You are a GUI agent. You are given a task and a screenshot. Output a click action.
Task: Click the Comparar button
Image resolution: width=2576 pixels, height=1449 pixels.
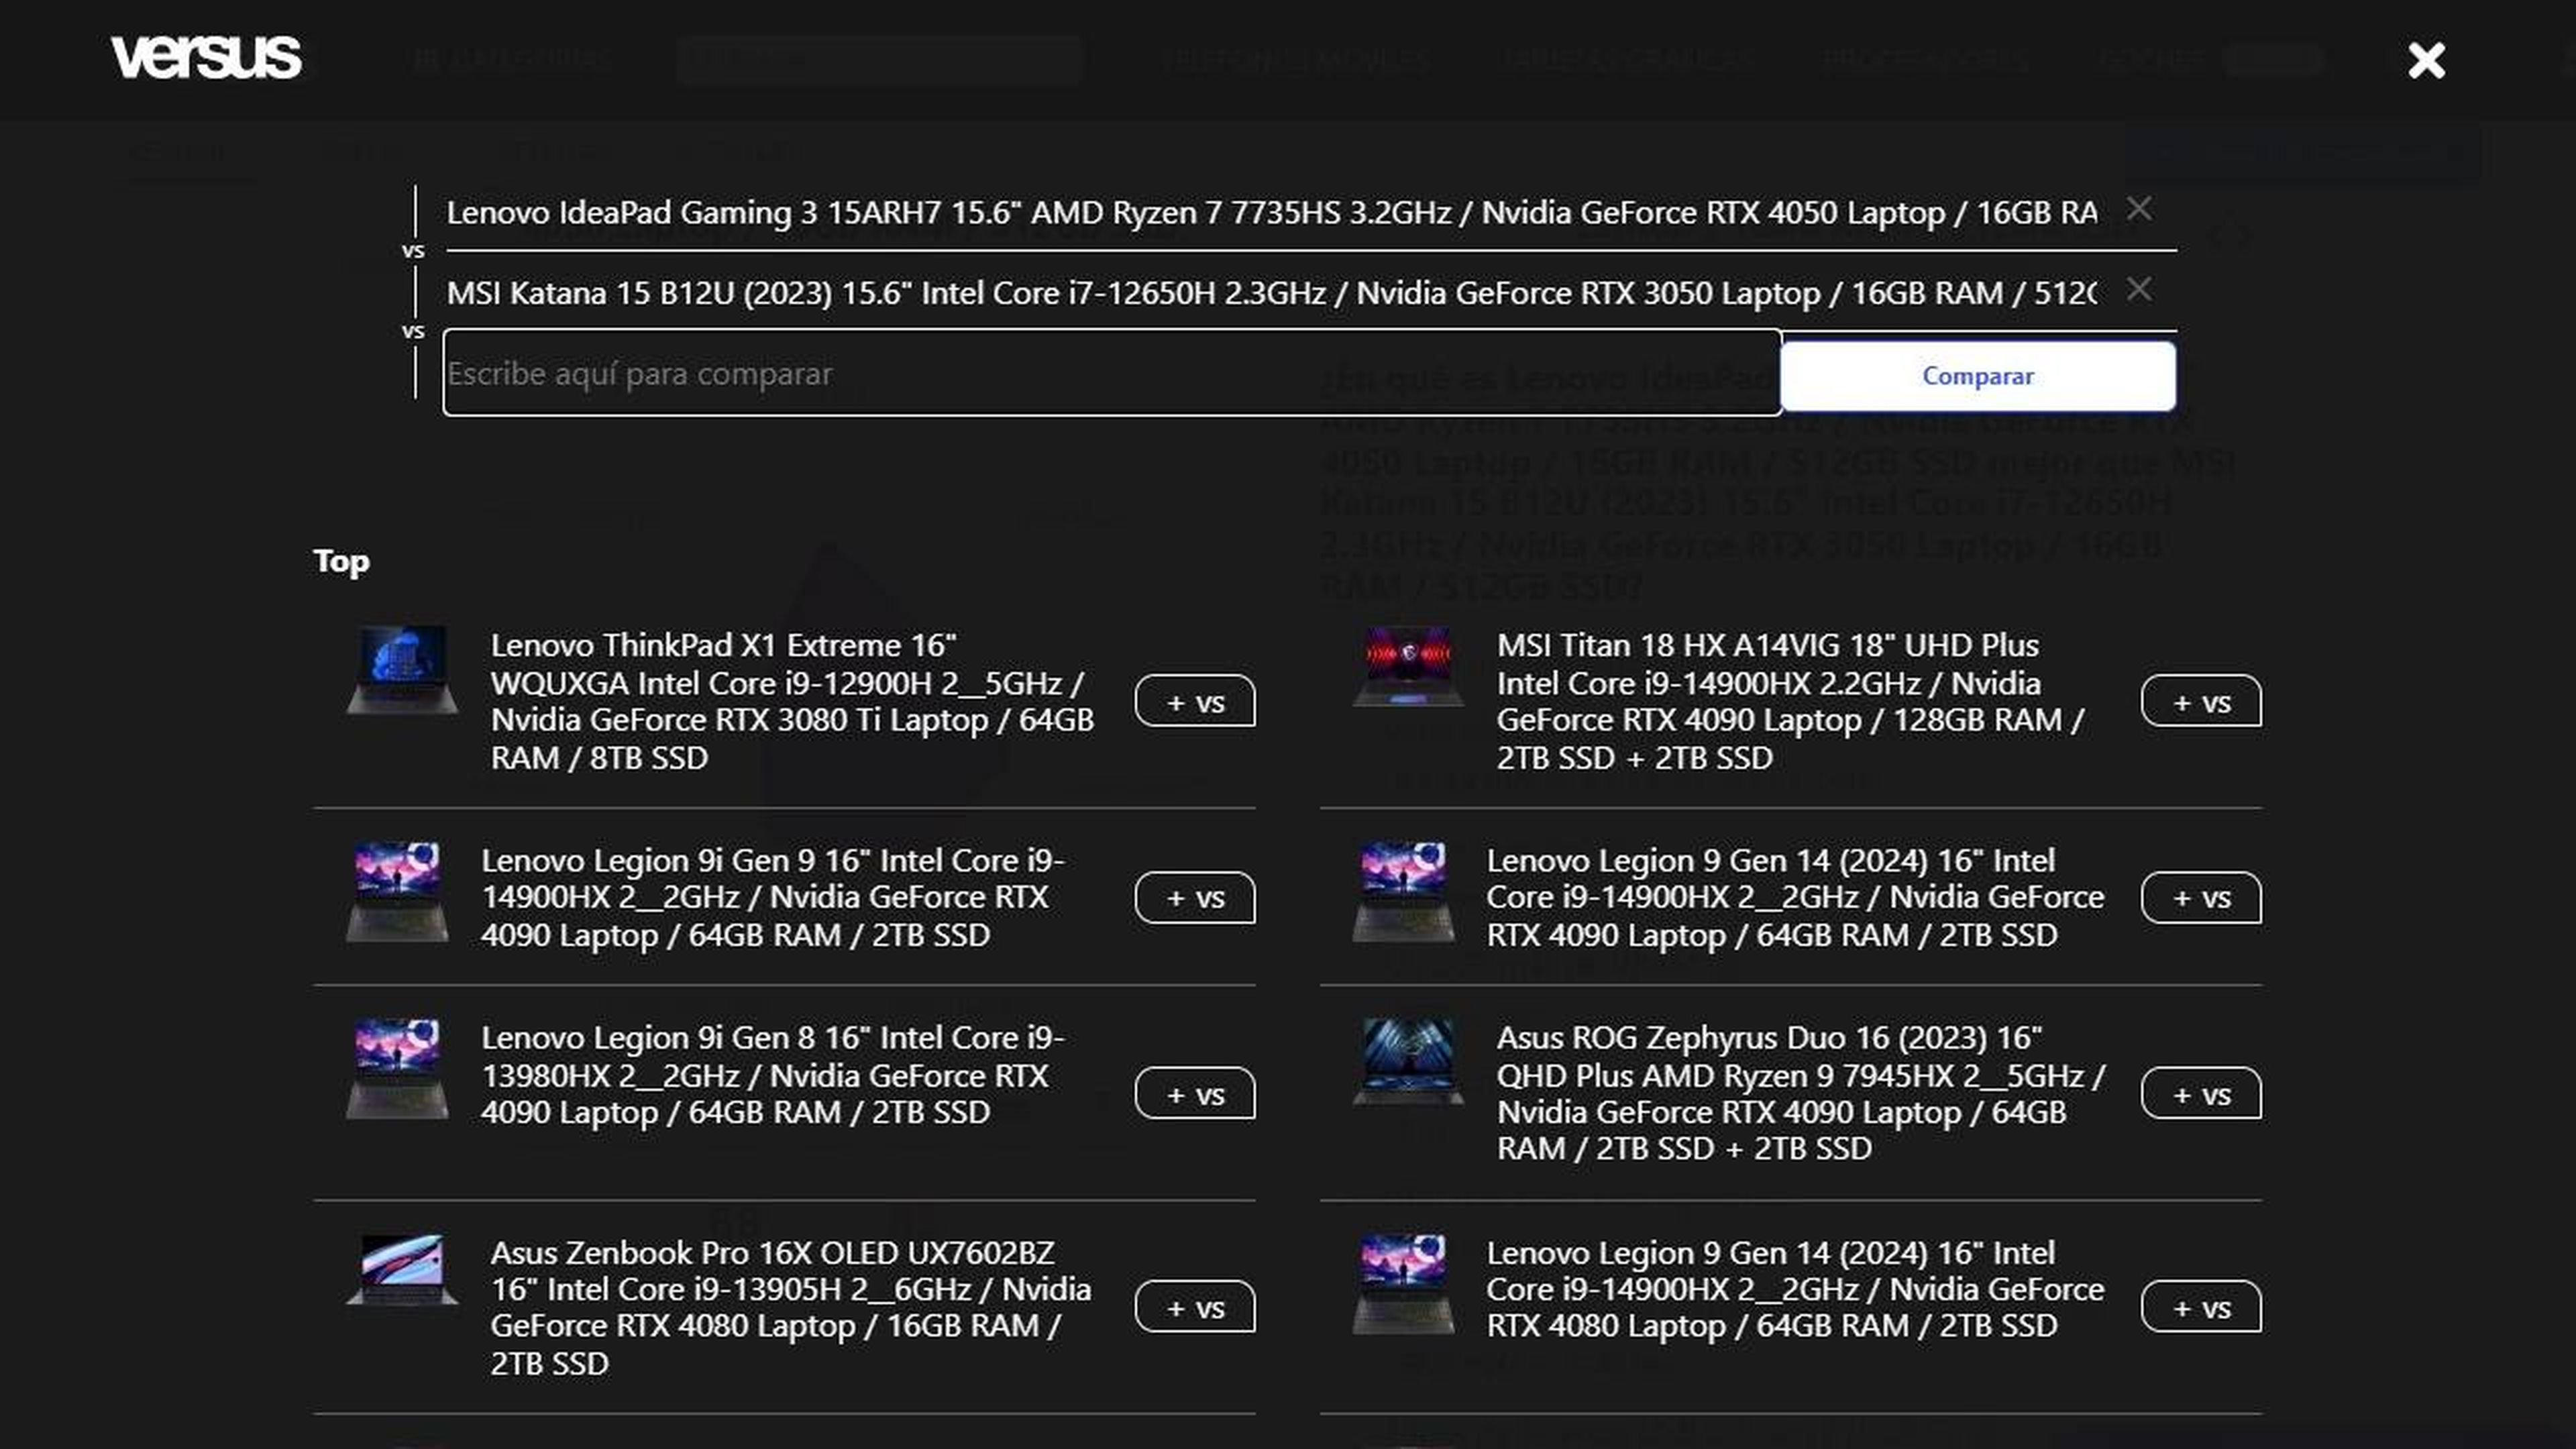1978,376
